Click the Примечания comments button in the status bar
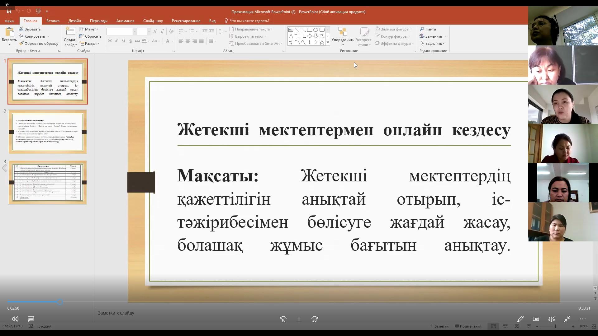 (x=468, y=326)
